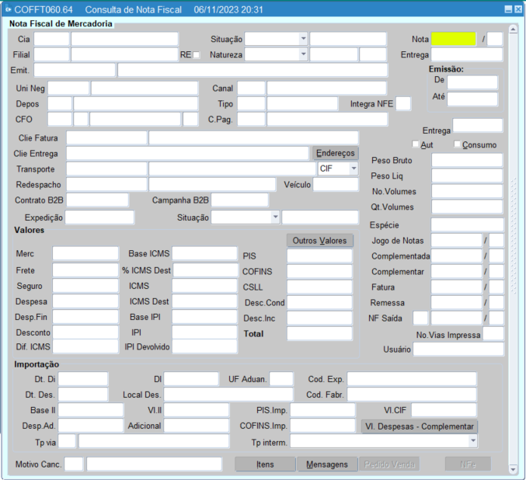This screenshot has width=526, height=480.
Task: Click into the Usuário field
Action: pos(458,350)
